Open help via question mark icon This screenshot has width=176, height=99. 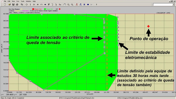(x=96, y=5)
